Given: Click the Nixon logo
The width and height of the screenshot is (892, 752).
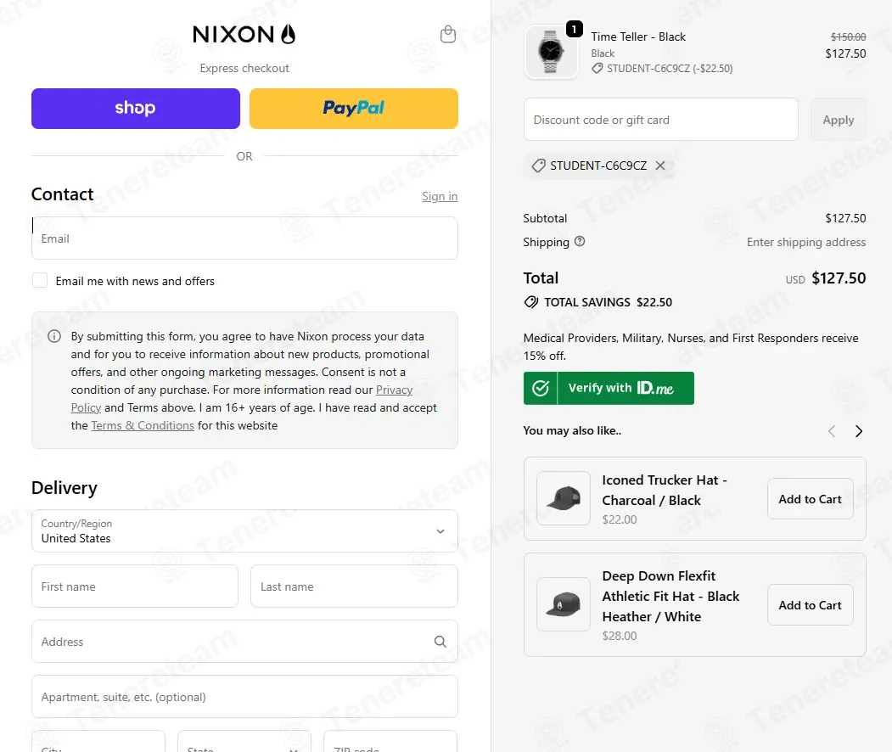Looking at the screenshot, I should click(244, 35).
